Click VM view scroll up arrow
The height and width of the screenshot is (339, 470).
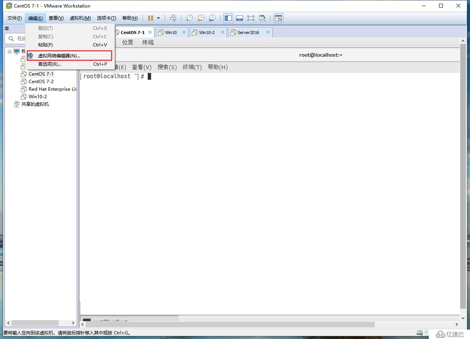click(x=463, y=41)
